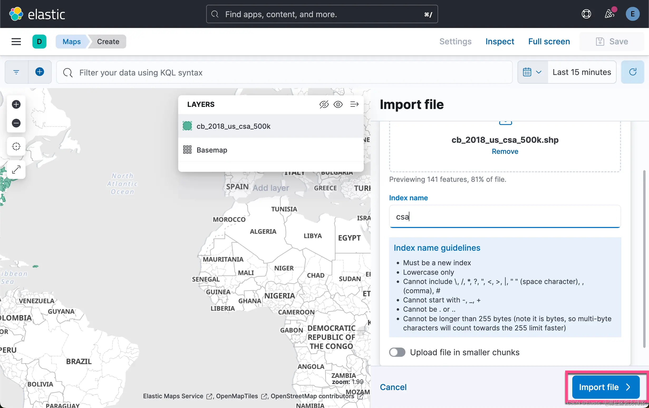Add a filter with the plus icon
This screenshot has height=408, width=649.
coord(40,72)
